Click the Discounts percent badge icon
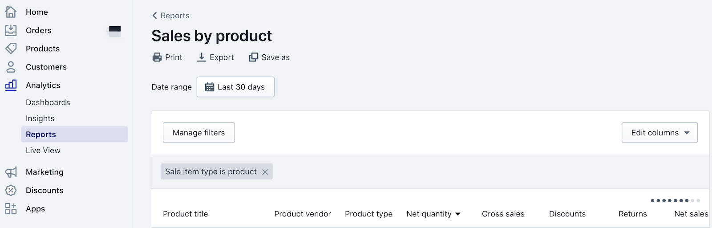Screen dimensions: 712x228 coord(11,190)
